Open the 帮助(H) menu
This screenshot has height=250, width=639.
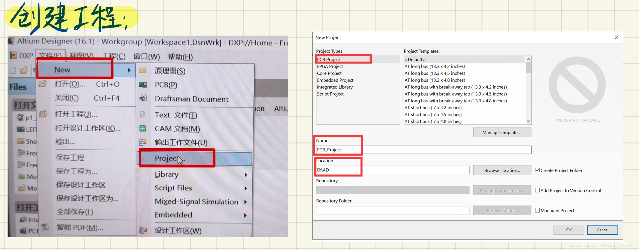[180, 57]
